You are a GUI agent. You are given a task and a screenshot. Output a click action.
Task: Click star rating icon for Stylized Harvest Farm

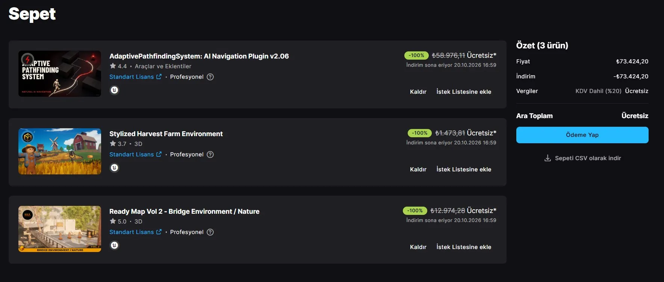pyautogui.click(x=113, y=143)
